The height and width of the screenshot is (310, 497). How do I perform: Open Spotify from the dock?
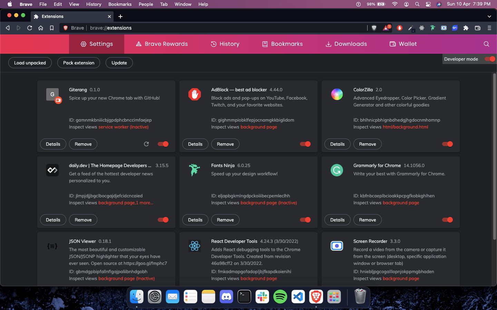click(280, 296)
